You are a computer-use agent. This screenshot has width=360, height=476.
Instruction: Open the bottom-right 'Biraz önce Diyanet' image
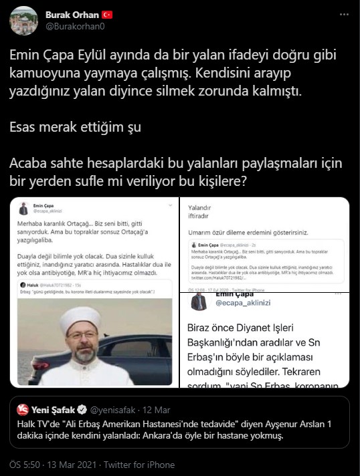[264, 340]
